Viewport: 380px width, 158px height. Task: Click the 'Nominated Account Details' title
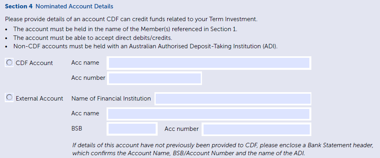[x=74, y=6]
